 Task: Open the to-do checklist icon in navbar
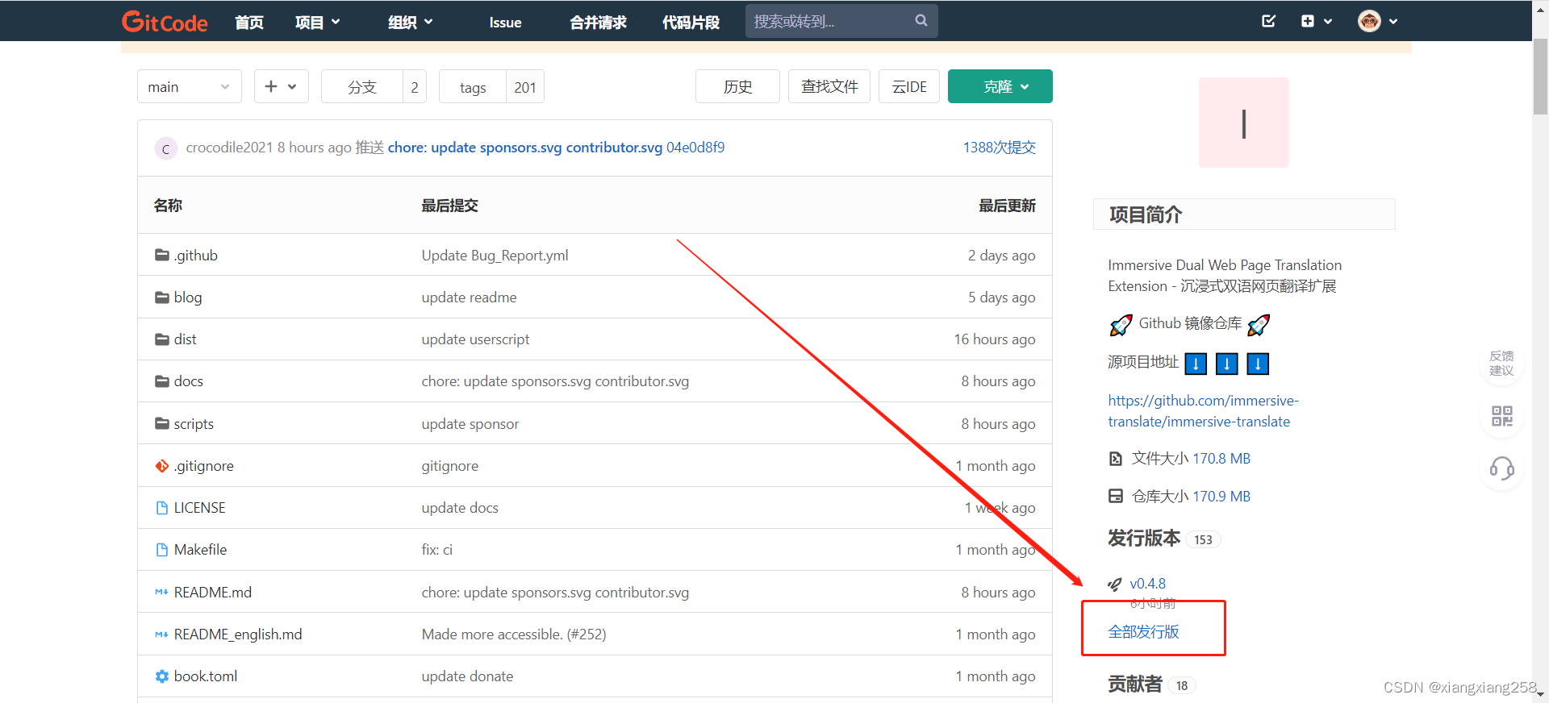click(x=1268, y=21)
